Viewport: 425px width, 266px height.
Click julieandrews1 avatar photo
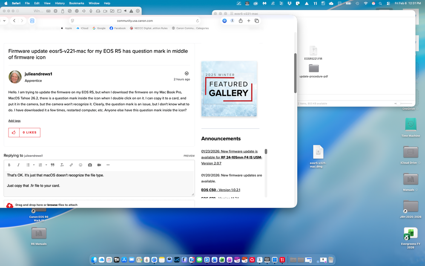click(15, 77)
